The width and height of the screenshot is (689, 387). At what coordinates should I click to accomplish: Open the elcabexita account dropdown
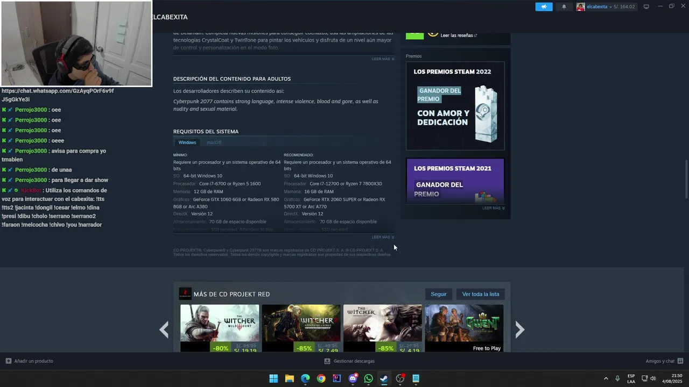[x=599, y=7]
